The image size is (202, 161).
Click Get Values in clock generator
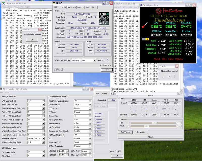click(x=125, y=132)
